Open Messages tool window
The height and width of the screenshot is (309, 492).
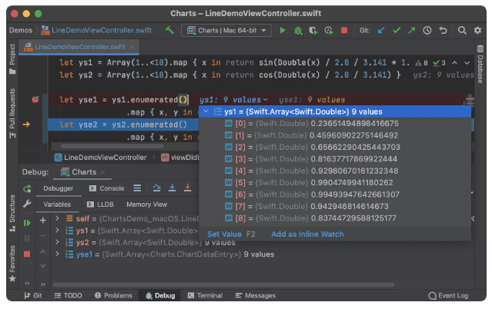[256, 295]
